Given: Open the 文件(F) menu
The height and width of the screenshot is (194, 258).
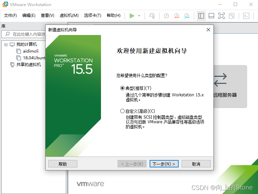Looking at the screenshot, I should tap(10, 15).
